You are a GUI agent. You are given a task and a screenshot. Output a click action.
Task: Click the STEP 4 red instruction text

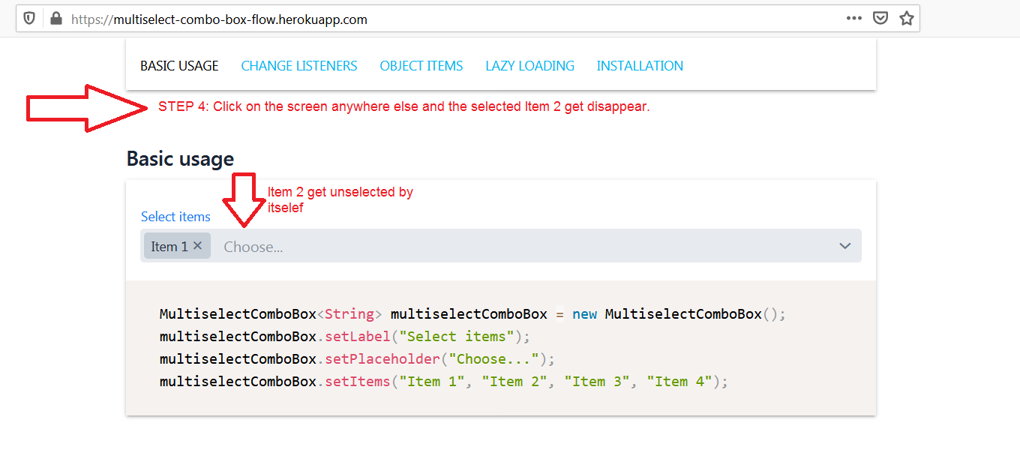(403, 106)
